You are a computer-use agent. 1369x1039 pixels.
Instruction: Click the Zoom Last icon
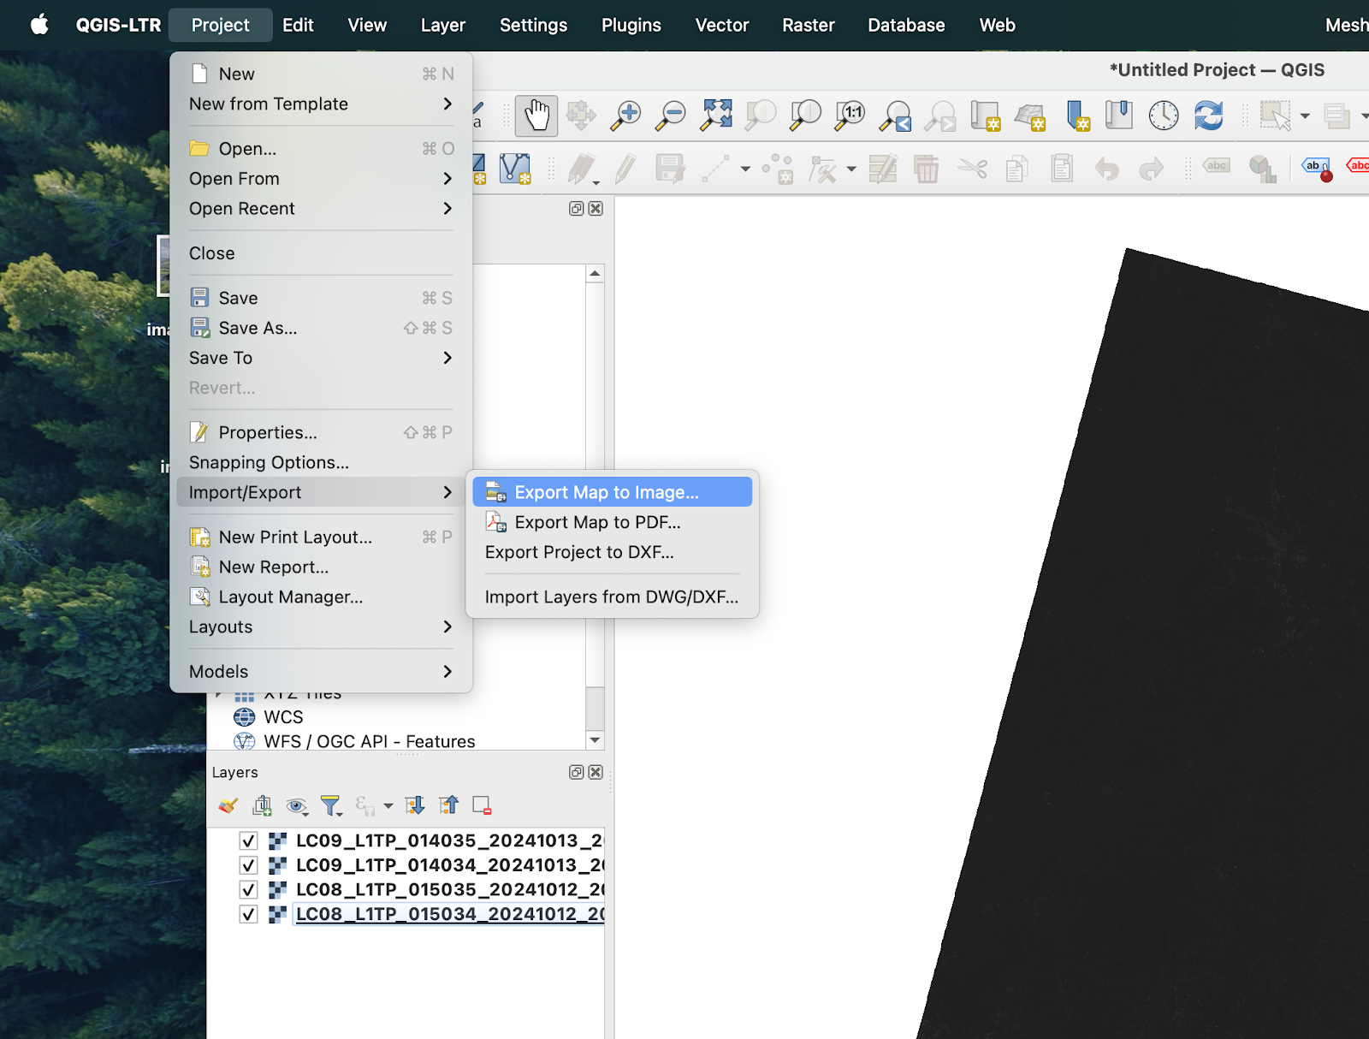coord(895,116)
